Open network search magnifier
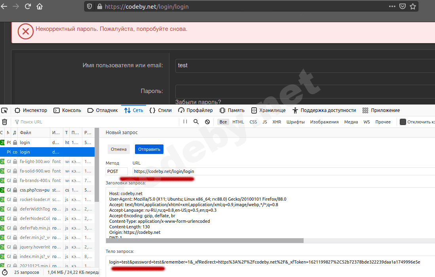Screen dimensions: 435x277 coord(196,122)
